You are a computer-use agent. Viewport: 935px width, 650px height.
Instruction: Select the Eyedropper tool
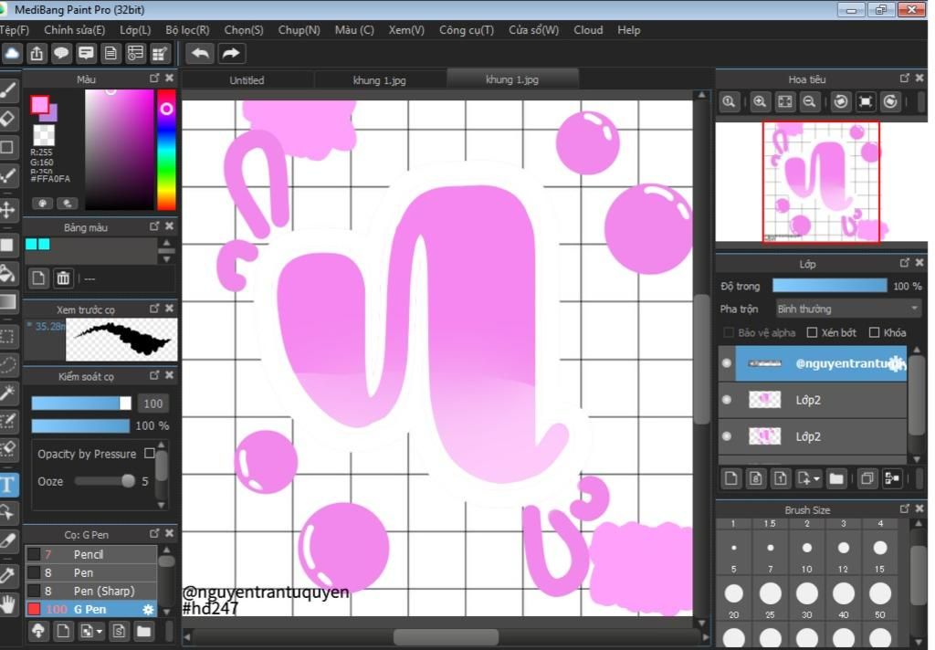[7, 575]
